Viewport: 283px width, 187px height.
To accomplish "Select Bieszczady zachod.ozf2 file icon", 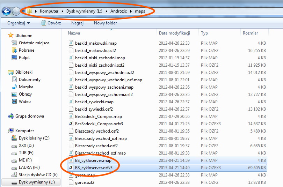I will coord(71,146).
